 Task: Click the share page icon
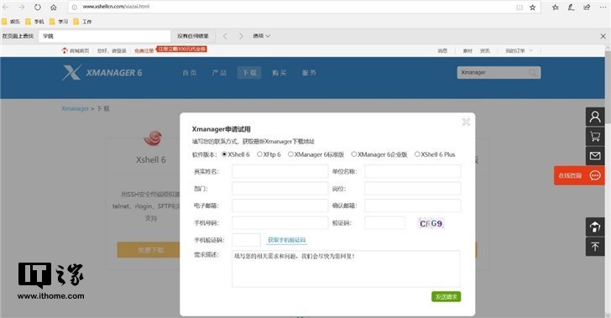tap(587, 7)
